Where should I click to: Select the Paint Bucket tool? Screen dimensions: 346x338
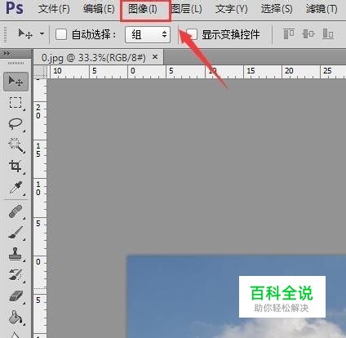[16, 318]
